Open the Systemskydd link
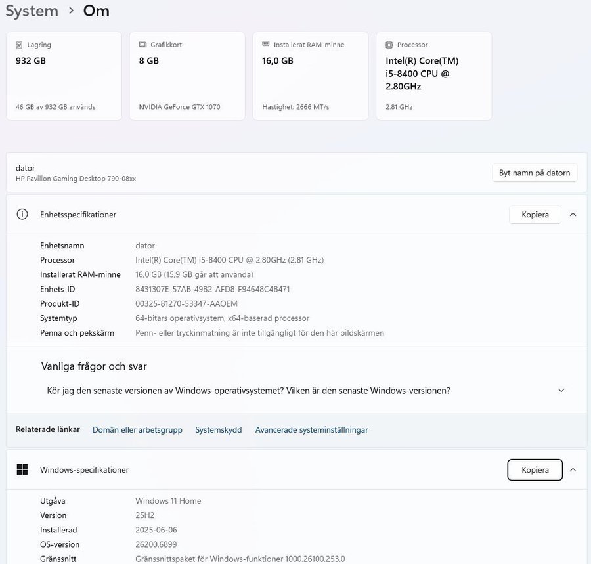Image resolution: width=591 pixels, height=564 pixels. [x=218, y=430]
